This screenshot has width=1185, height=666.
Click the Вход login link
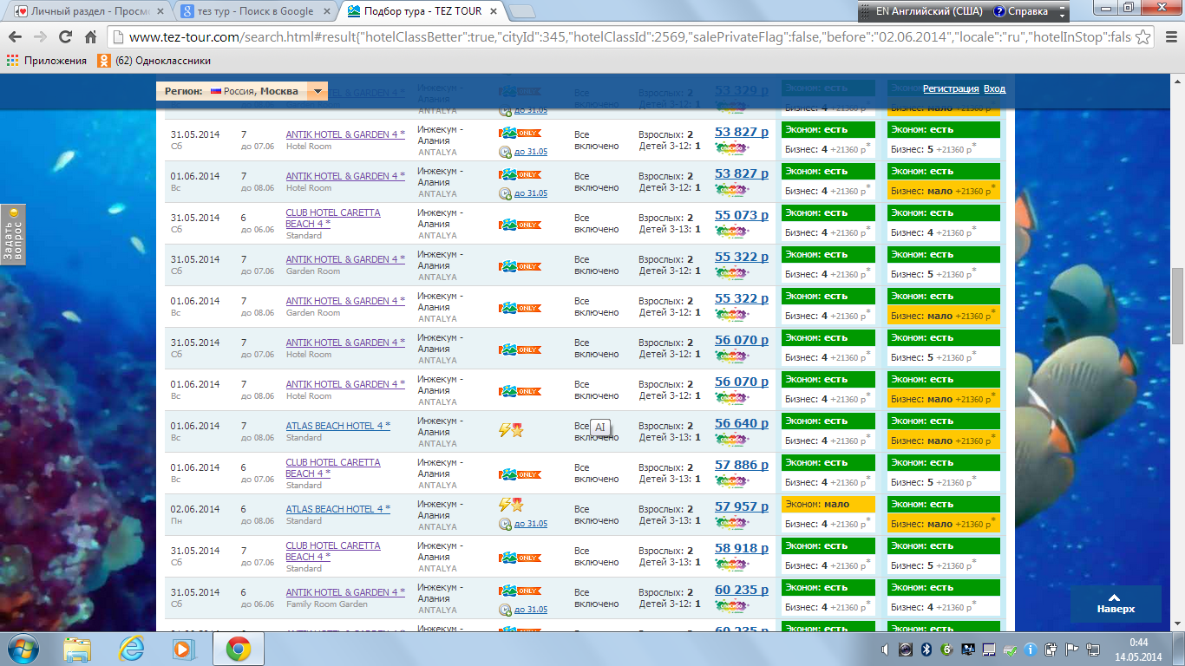(994, 88)
